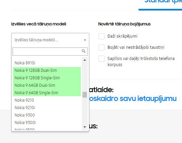Choose Nokia 9300 from list
The width and height of the screenshot is (182, 143).
[47, 115]
